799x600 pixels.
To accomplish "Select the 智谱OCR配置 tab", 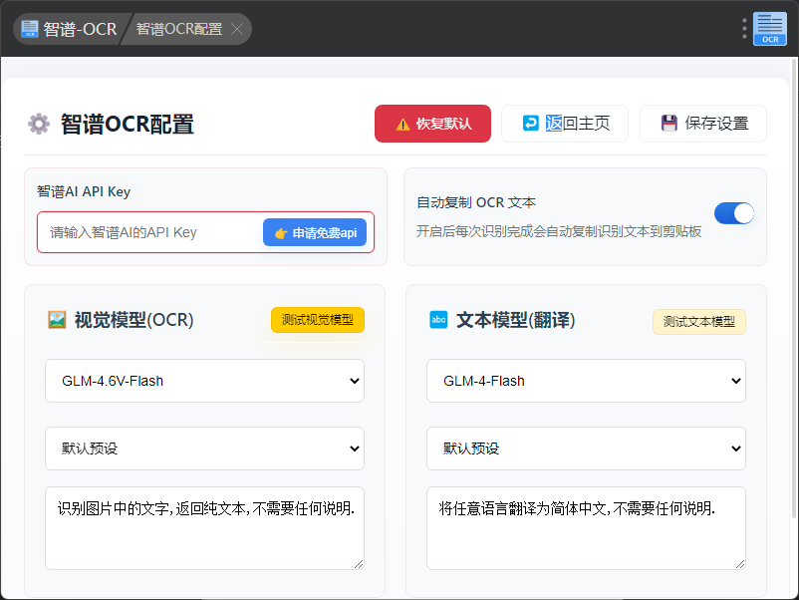I will point(179,29).
